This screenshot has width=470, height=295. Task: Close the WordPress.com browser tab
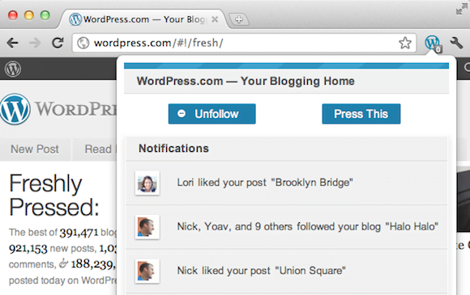[215, 19]
